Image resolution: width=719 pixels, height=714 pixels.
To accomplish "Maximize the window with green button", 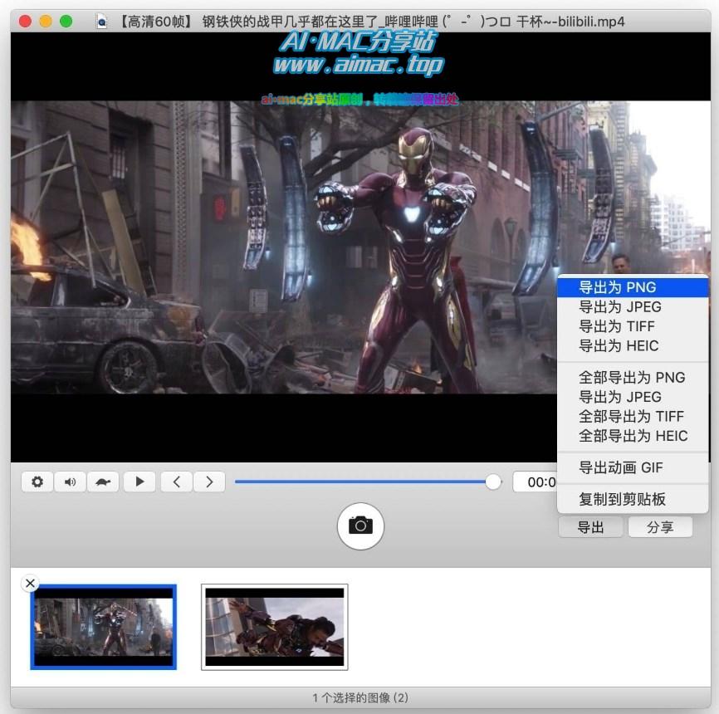I will click(x=66, y=21).
